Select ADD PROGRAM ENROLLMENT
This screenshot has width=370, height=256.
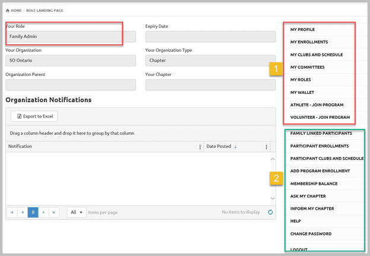pyautogui.click(x=320, y=171)
